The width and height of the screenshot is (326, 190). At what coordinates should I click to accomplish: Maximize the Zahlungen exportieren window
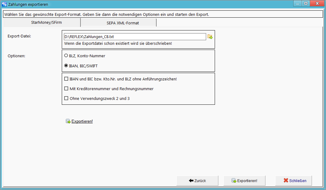tap(306, 4)
